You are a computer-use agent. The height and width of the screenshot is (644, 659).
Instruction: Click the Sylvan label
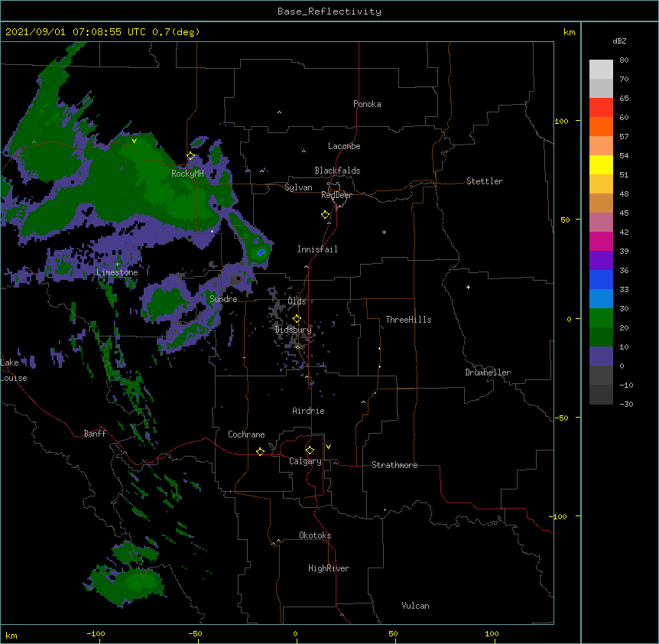298,187
